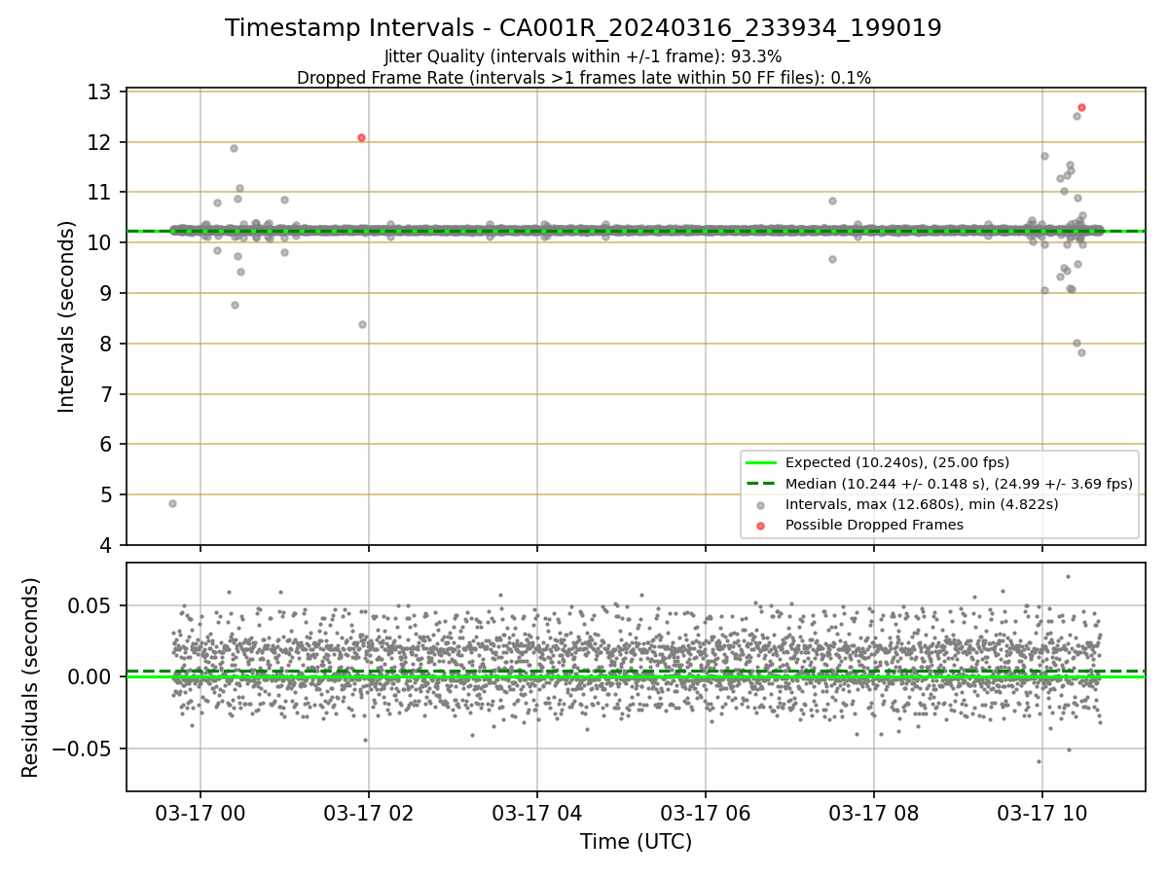Click the x-axis tick label '03-17 10'
The image size is (1168, 876).
[1041, 813]
